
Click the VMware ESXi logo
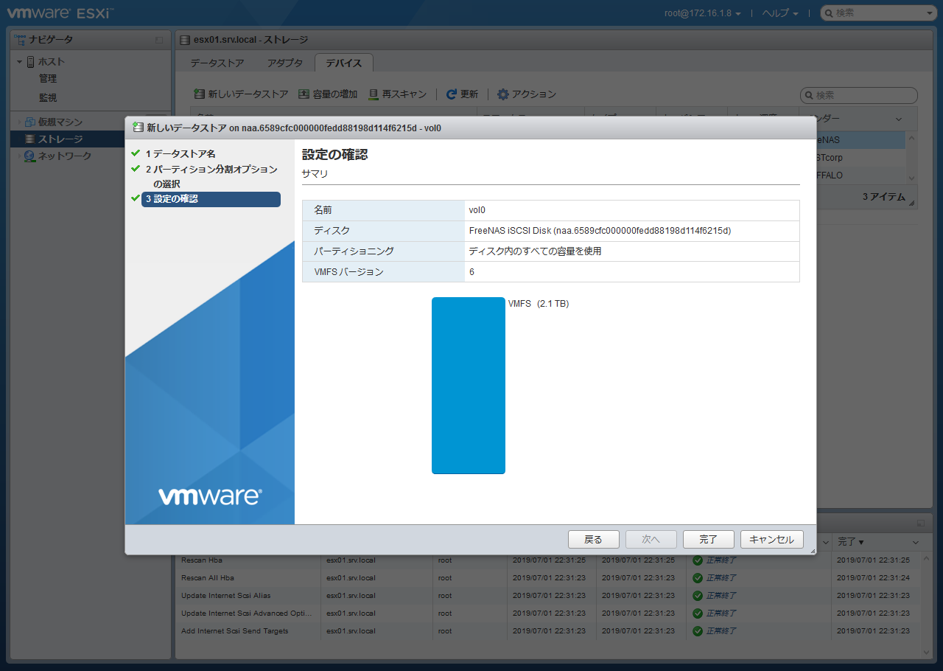point(60,13)
